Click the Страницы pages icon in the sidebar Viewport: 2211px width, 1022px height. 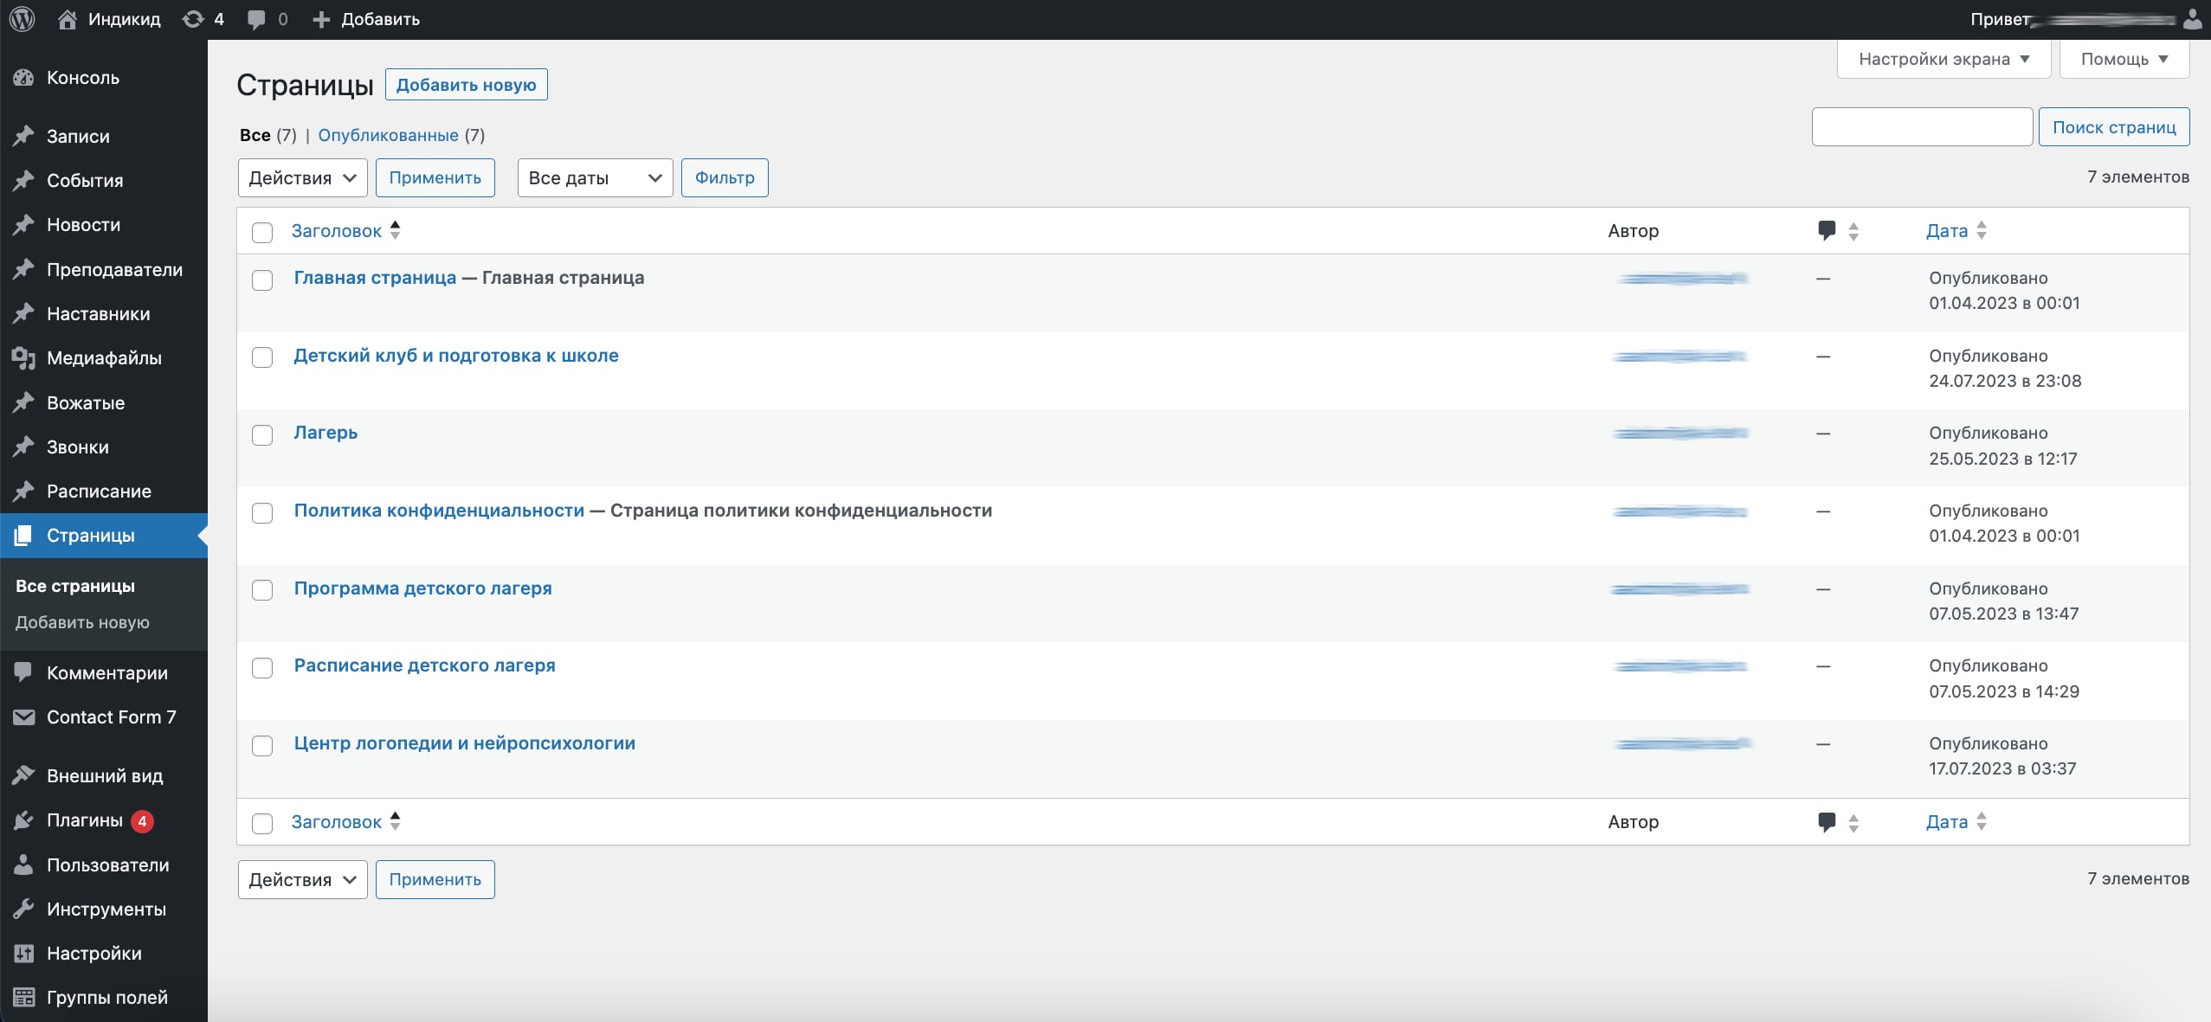point(23,536)
